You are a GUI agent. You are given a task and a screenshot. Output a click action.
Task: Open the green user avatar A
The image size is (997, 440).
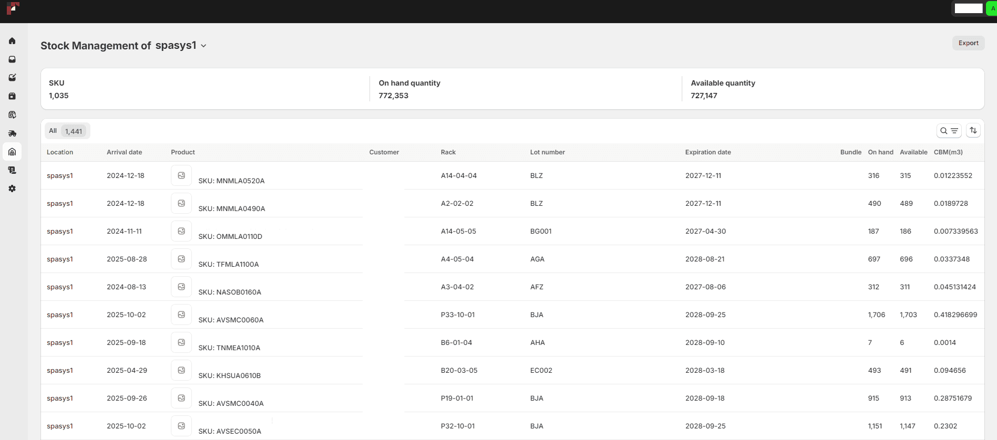tap(992, 8)
